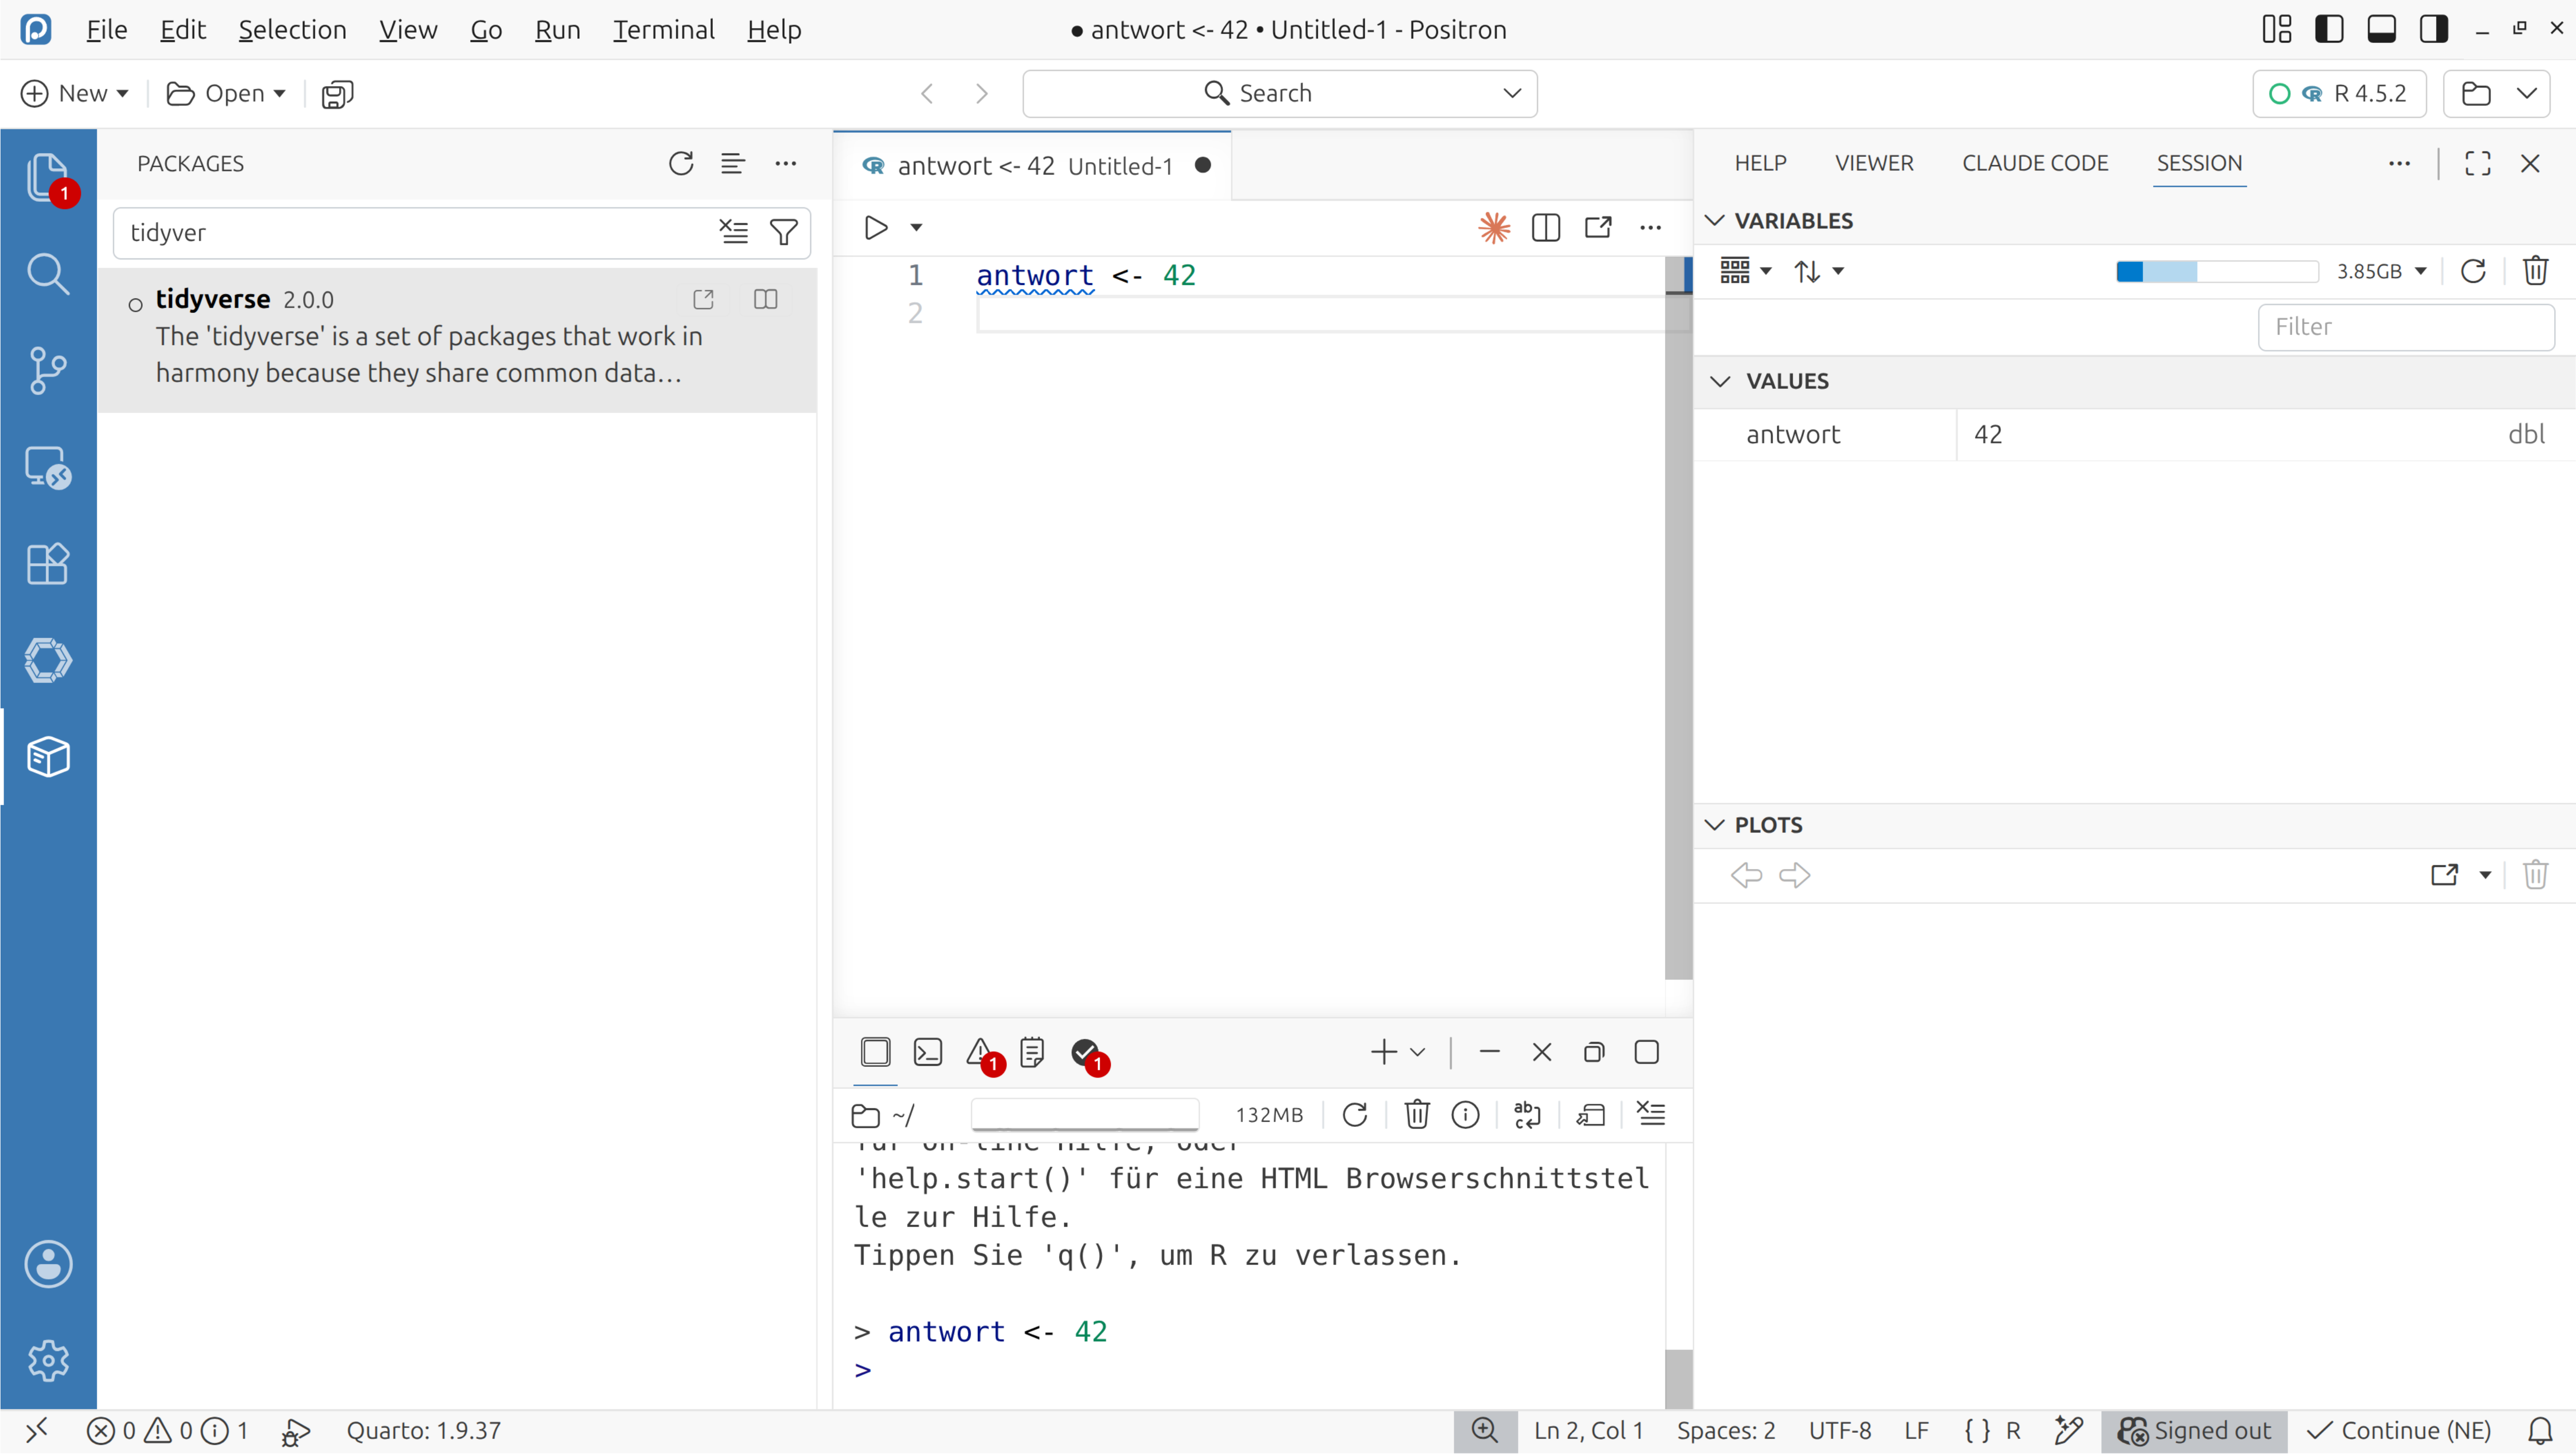This screenshot has height=1454, width=2576.
Task: Collapse the PLOTS section
Action: click(1714, 825)
